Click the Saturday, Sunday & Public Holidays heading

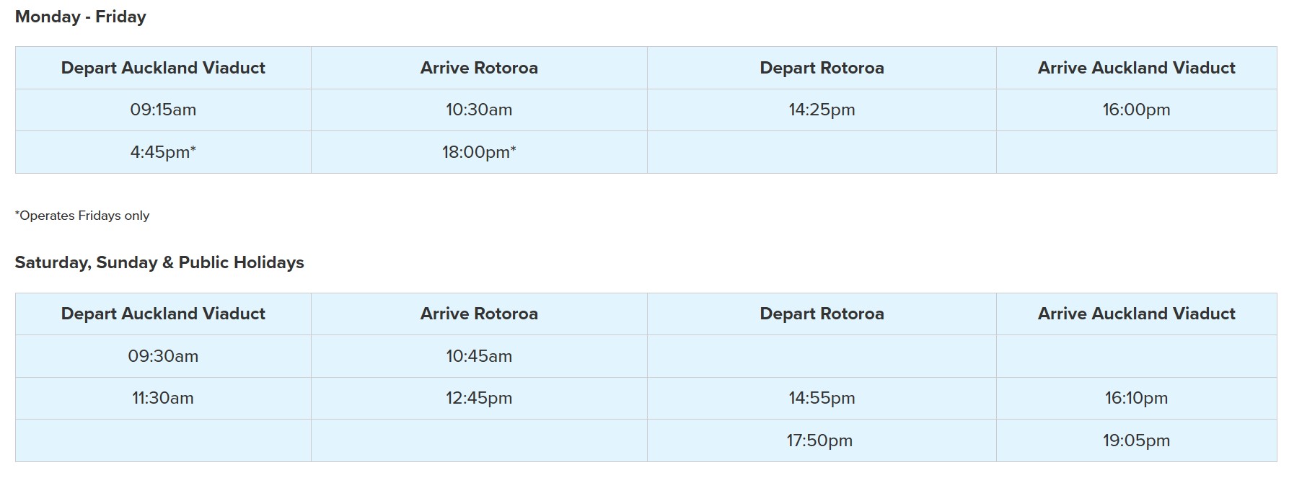pos(159,262)
